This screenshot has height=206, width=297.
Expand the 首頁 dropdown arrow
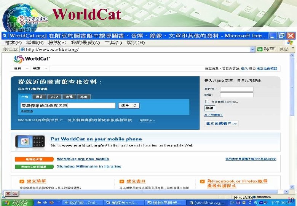(27, 69)
